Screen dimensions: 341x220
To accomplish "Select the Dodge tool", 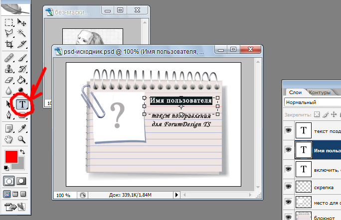I will click(22, 90).
